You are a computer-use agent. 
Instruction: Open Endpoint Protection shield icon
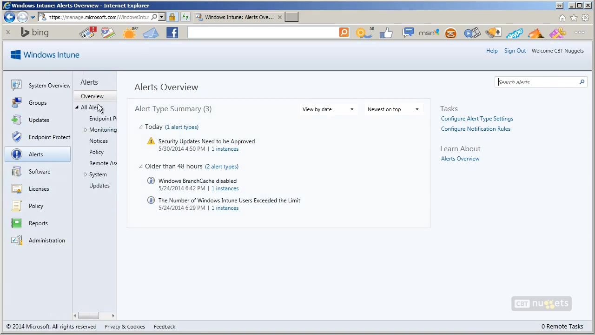(x=17, y=137)
